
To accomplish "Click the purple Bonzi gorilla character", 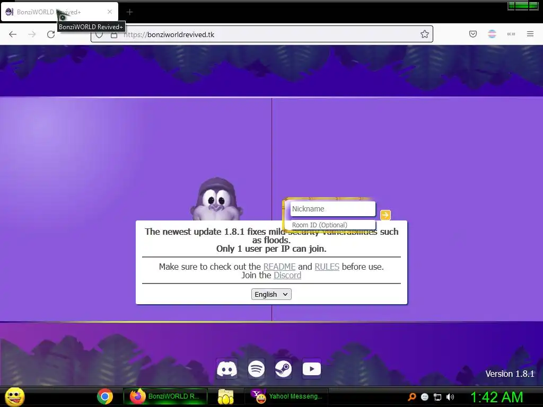I will click(x=216, y=199).
